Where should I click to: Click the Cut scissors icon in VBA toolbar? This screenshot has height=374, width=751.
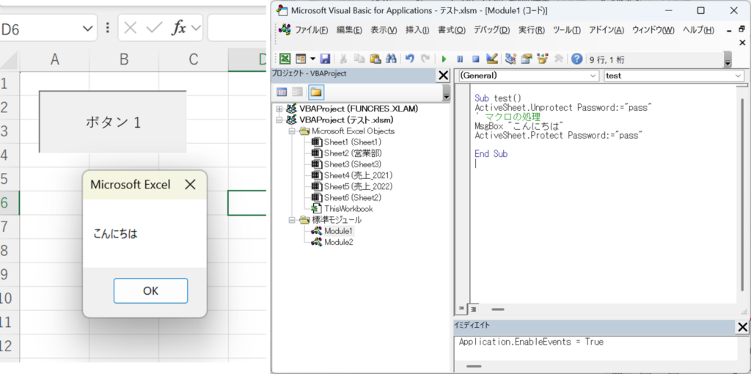coord(343,59)
